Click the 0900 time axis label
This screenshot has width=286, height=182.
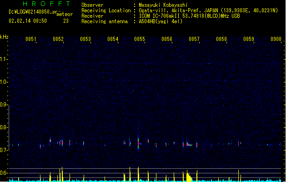tap(276, 39)
